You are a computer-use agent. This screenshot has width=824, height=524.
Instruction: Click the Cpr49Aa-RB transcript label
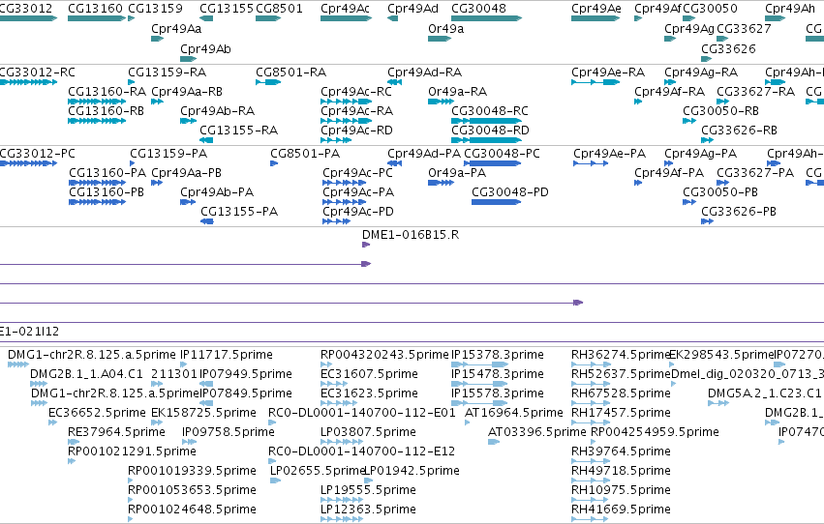pos(187,91)
